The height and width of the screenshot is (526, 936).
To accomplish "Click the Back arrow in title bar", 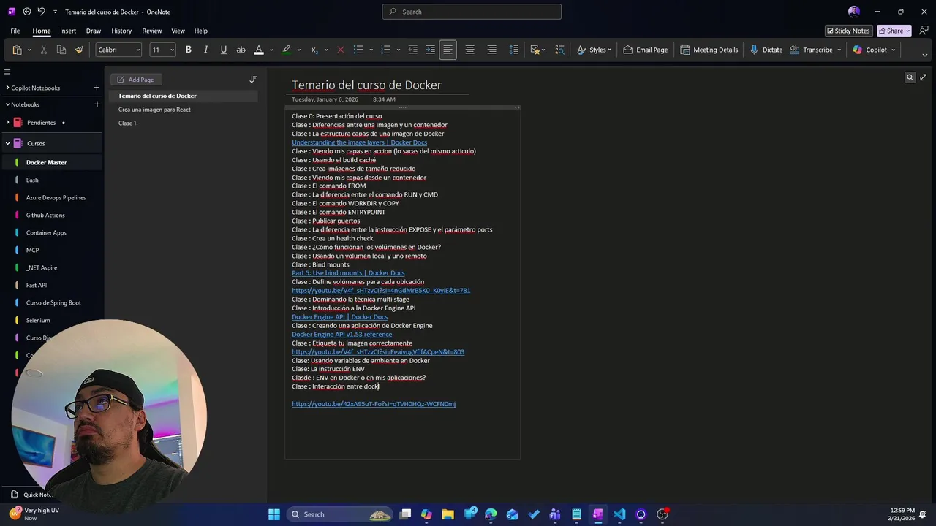I will (27, 12).
